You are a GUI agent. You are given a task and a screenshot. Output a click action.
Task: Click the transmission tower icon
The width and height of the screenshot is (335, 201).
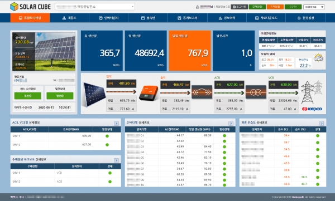click(312, 92)
